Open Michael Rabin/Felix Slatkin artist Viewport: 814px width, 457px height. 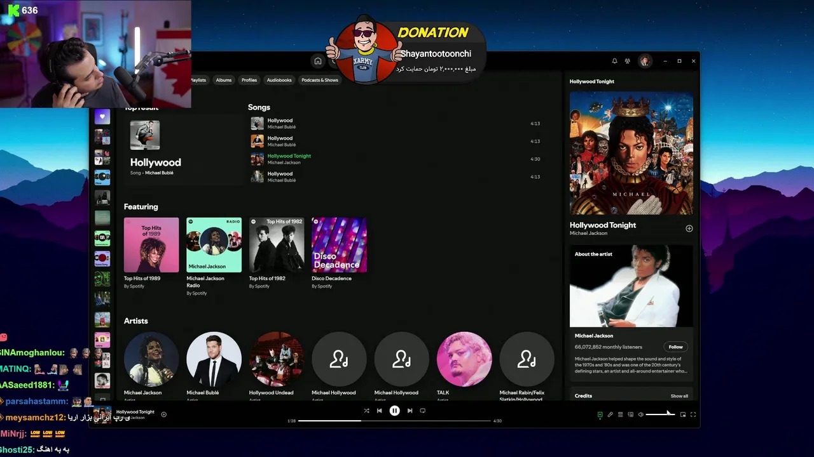tap(527, 359)
